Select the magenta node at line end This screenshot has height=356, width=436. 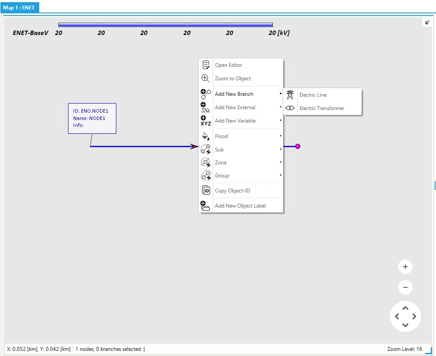(298, 147)
